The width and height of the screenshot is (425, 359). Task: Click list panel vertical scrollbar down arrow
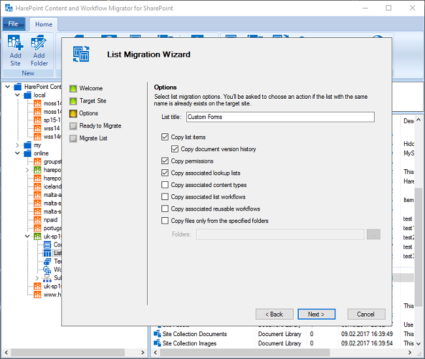point(418,343)
